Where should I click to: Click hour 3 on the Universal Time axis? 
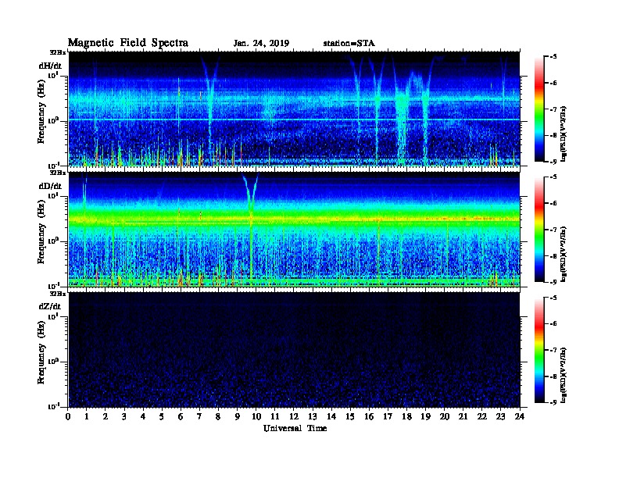pyautogui.click(x=124, y=417)
